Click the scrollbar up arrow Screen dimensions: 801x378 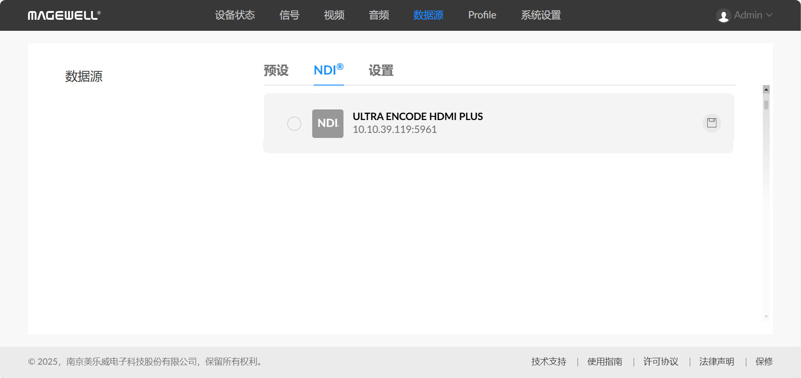766,89
